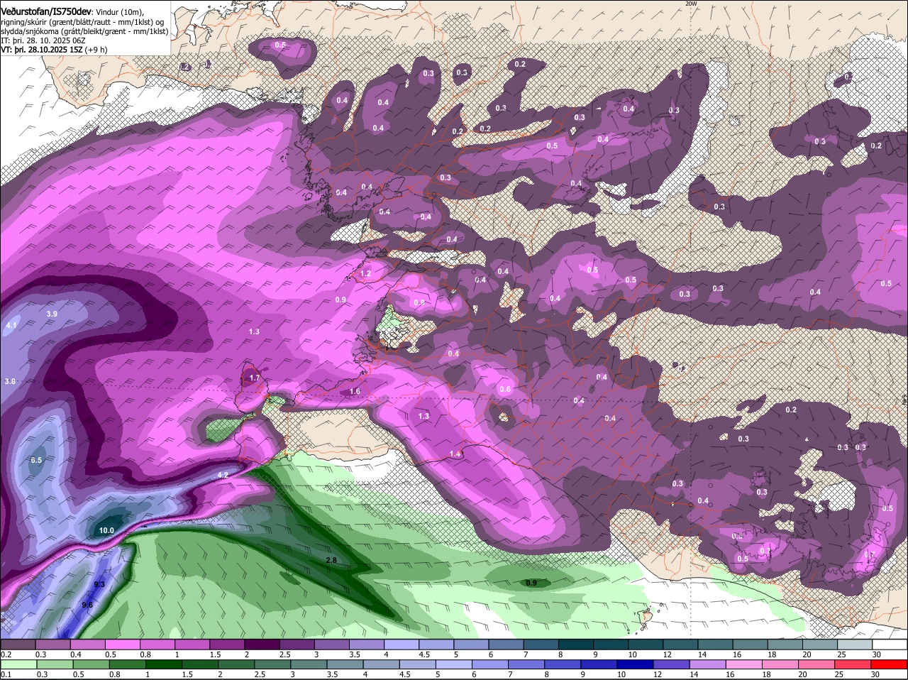Screen dimensions: 908x680
Task: Click the '1.6' value on the map
Action: click(355, 391)
